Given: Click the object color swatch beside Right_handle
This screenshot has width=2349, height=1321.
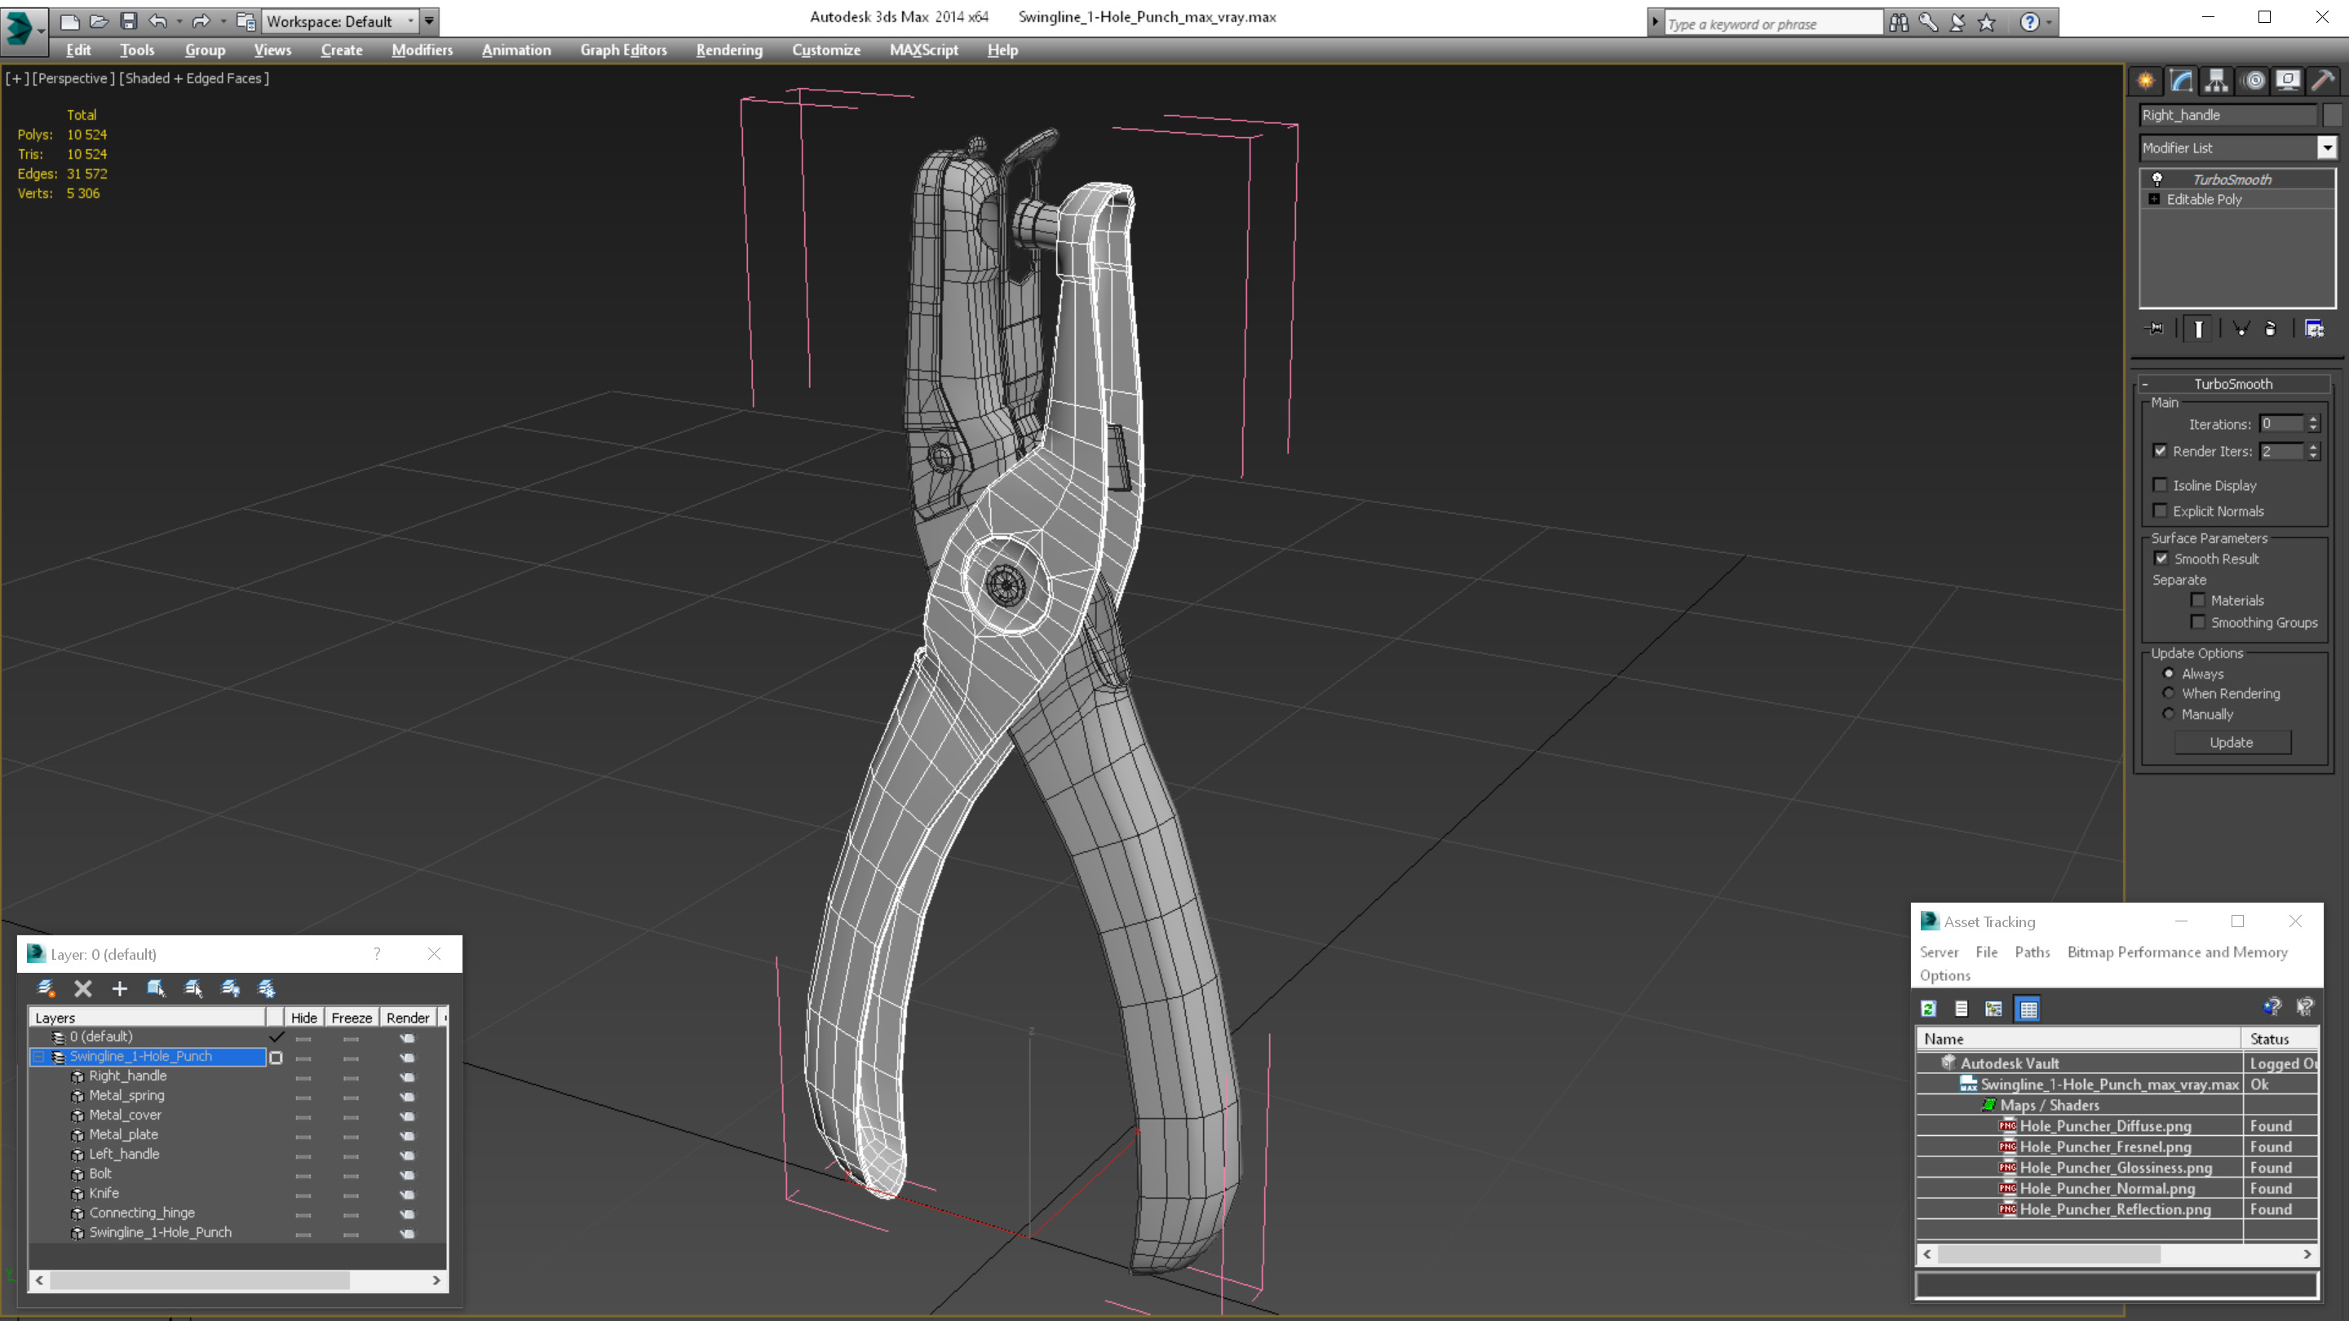Looking at the screenshot, I should pyautogui.click(x=2332, y=115).
